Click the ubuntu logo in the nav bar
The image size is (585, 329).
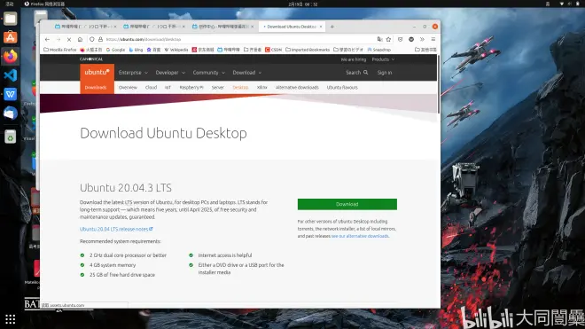(97, 72)
